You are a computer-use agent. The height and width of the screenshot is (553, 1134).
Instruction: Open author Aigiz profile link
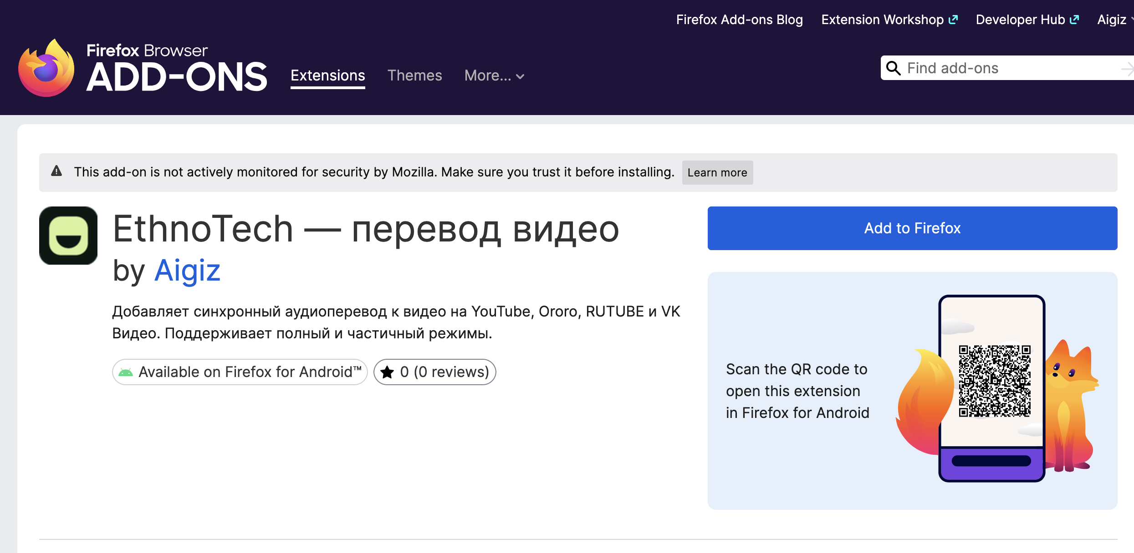click(x=188, y=271)
